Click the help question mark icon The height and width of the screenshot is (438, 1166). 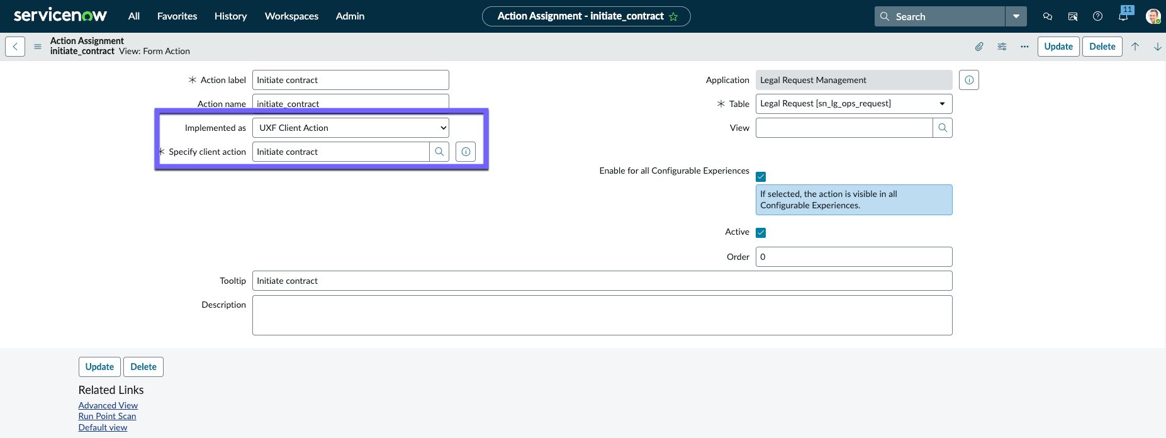tap(1097, 16)
